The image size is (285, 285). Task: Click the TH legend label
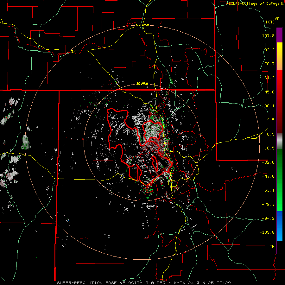coord(272,246)
